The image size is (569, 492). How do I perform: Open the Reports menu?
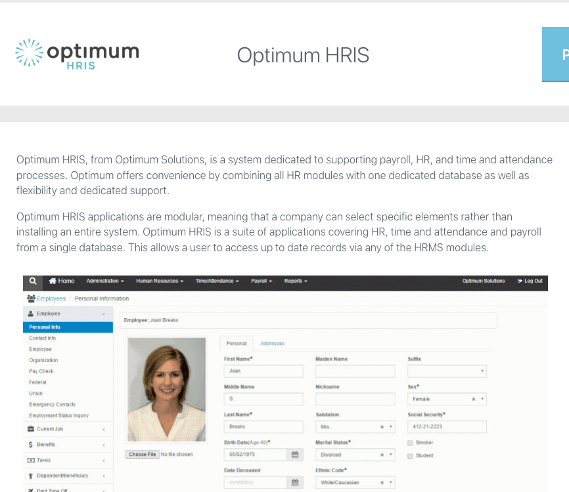coord(296,281)
